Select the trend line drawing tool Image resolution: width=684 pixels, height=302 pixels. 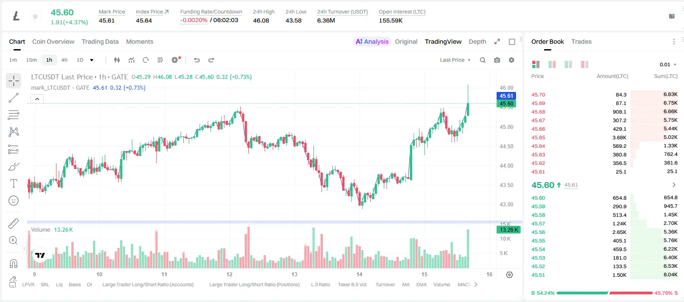click(14, 98)
